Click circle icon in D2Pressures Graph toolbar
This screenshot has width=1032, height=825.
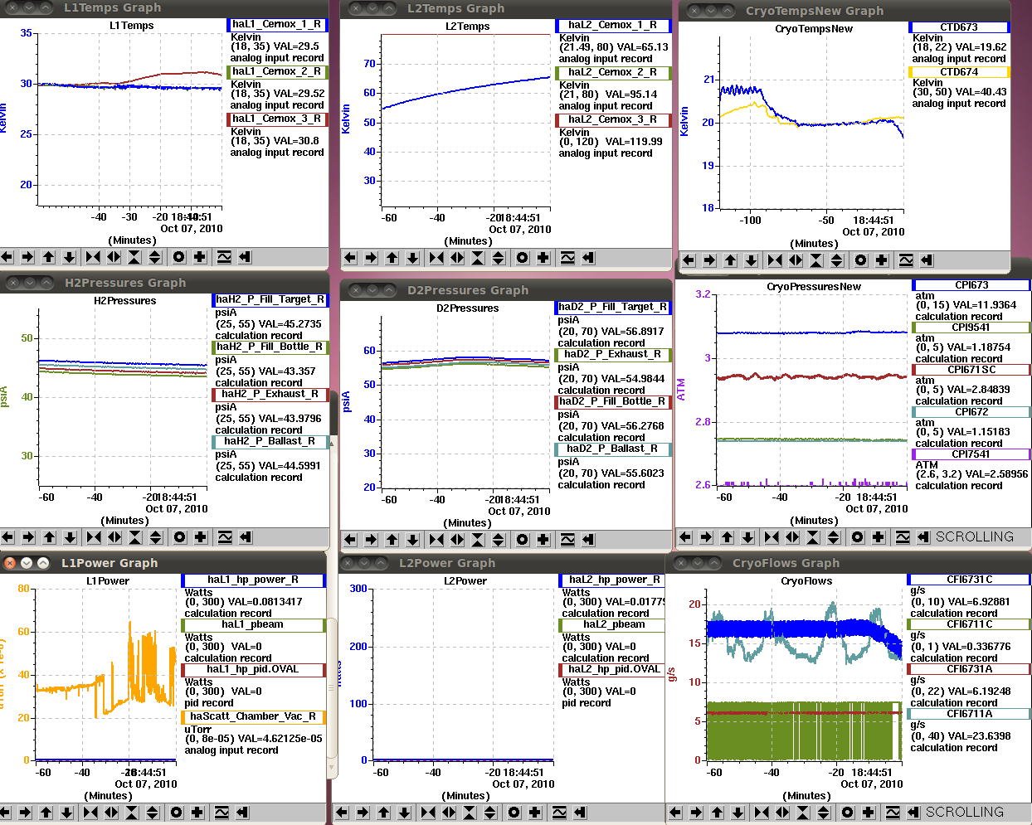point(523,540)
